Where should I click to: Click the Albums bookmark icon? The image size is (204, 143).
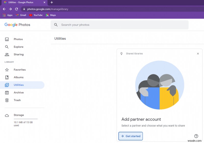(x=7, y=77)
